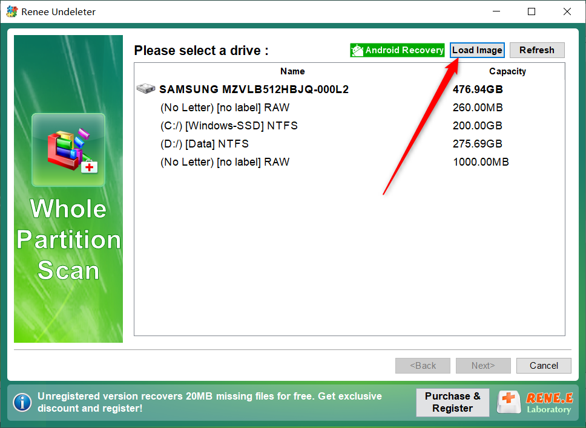The width and height of the screenshot is (586, 428).
Task: Select the SAMSUNG MZVLB512HBJQ-000L2 drive
Action: click(349, 89)
